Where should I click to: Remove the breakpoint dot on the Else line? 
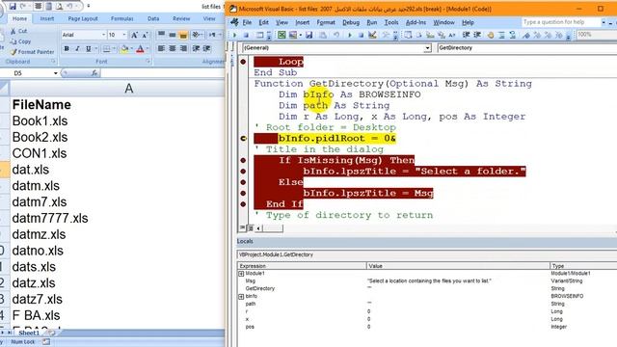(x=243, y=182)
